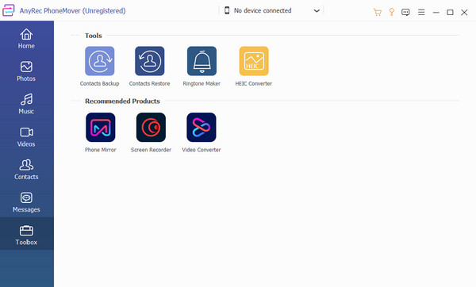
Task: Switch to the Contacts section
Action: pos(27,170)
